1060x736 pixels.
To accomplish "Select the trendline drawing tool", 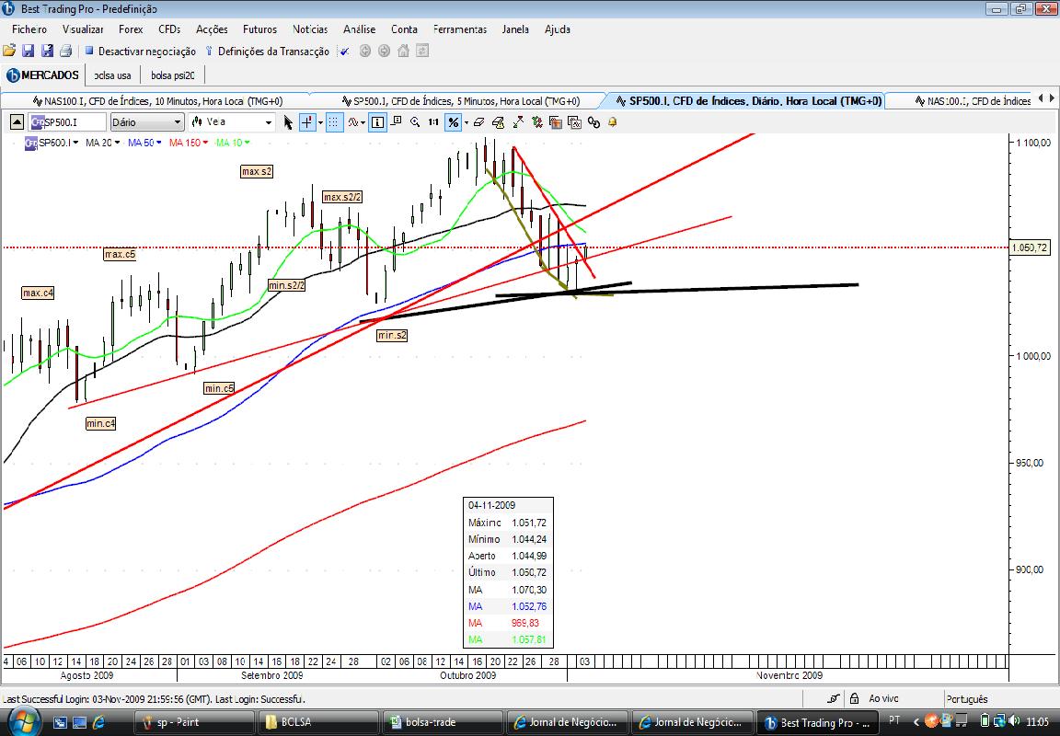I will point(518,122).
